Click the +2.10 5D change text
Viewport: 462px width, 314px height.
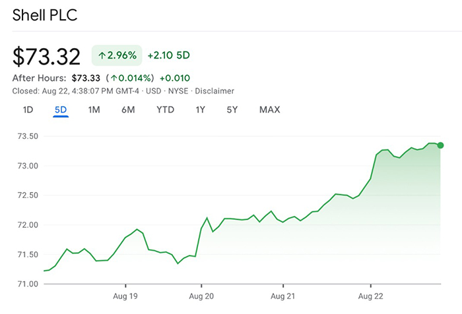168,55
